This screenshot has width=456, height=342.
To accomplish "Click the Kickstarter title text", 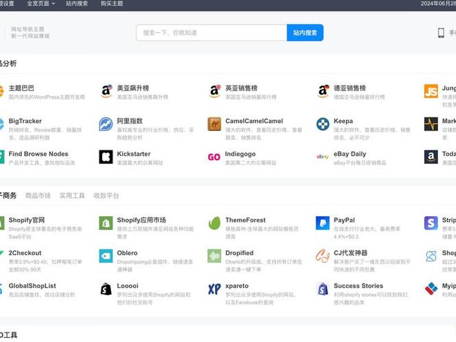I will tap(134, 154).
